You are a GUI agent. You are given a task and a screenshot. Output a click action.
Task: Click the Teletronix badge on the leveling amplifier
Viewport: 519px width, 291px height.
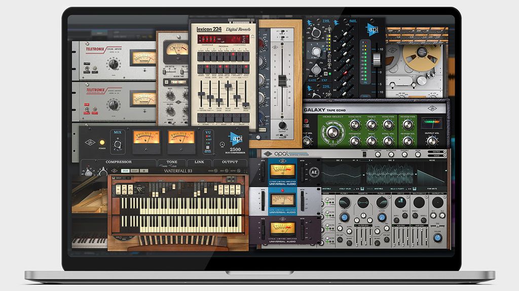pos(95,48)
